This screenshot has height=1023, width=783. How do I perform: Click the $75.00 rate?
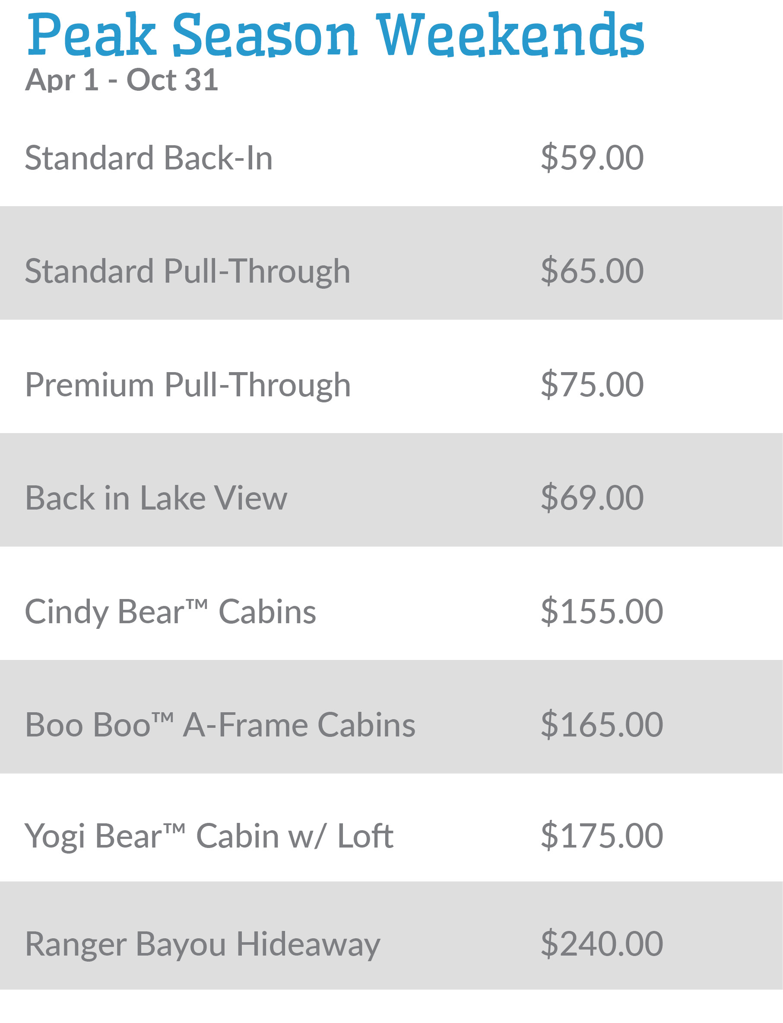tap(592, 385)
